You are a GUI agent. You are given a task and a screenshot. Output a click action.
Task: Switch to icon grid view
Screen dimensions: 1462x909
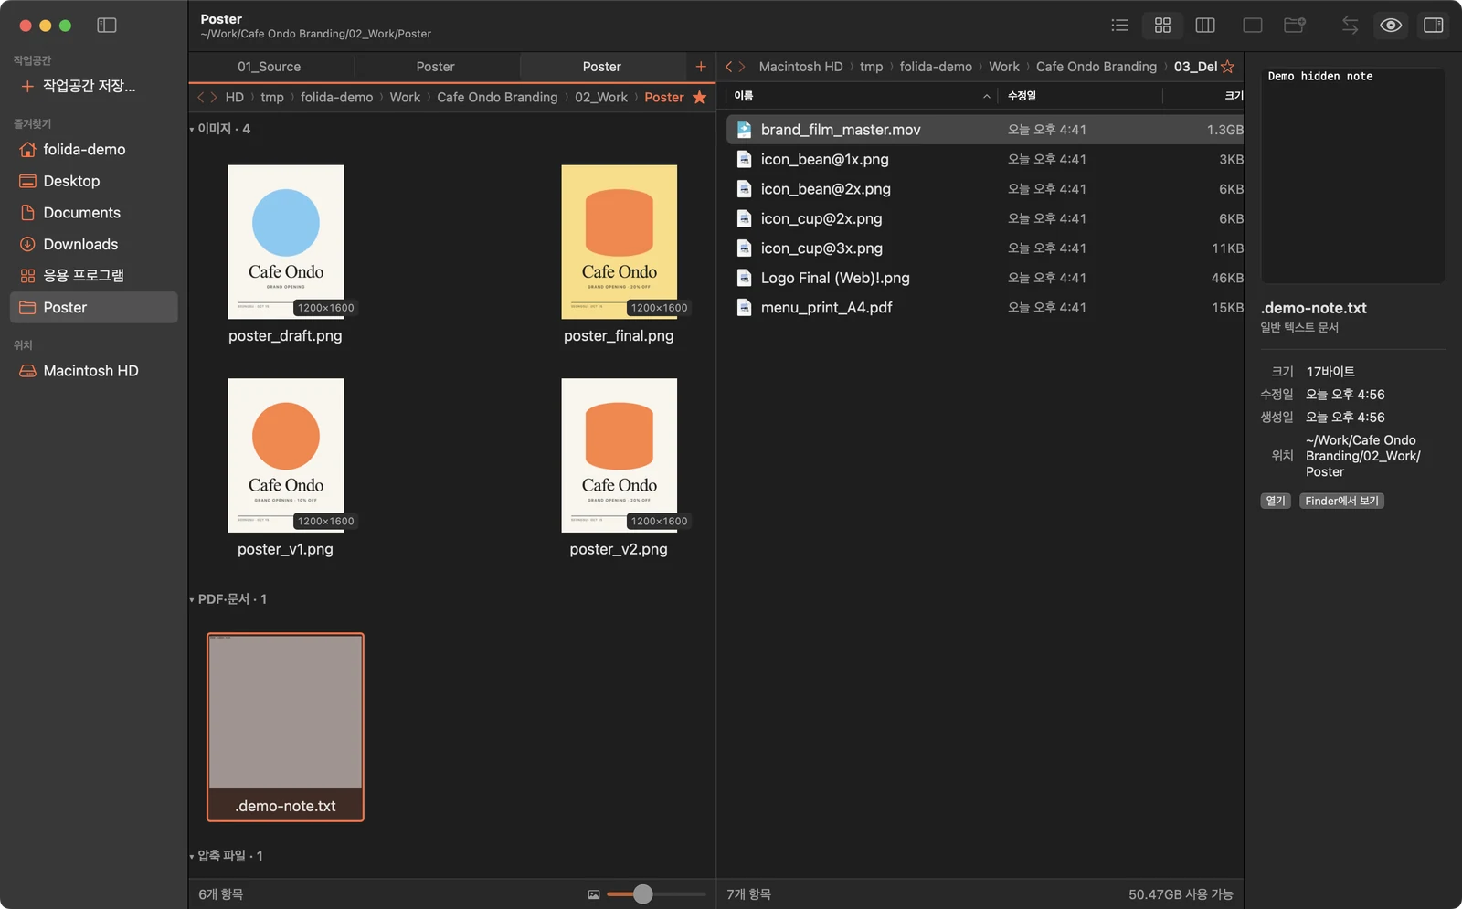(1162, 26)
